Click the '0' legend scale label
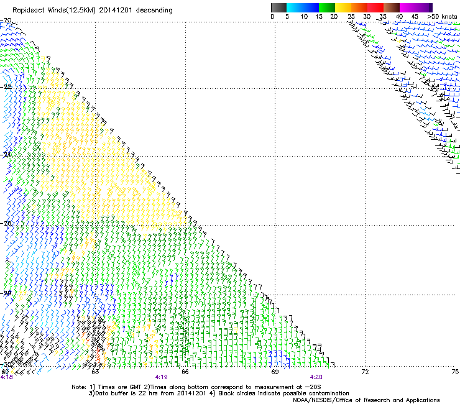The image size is (460, 404). click(x=272, y=17)
